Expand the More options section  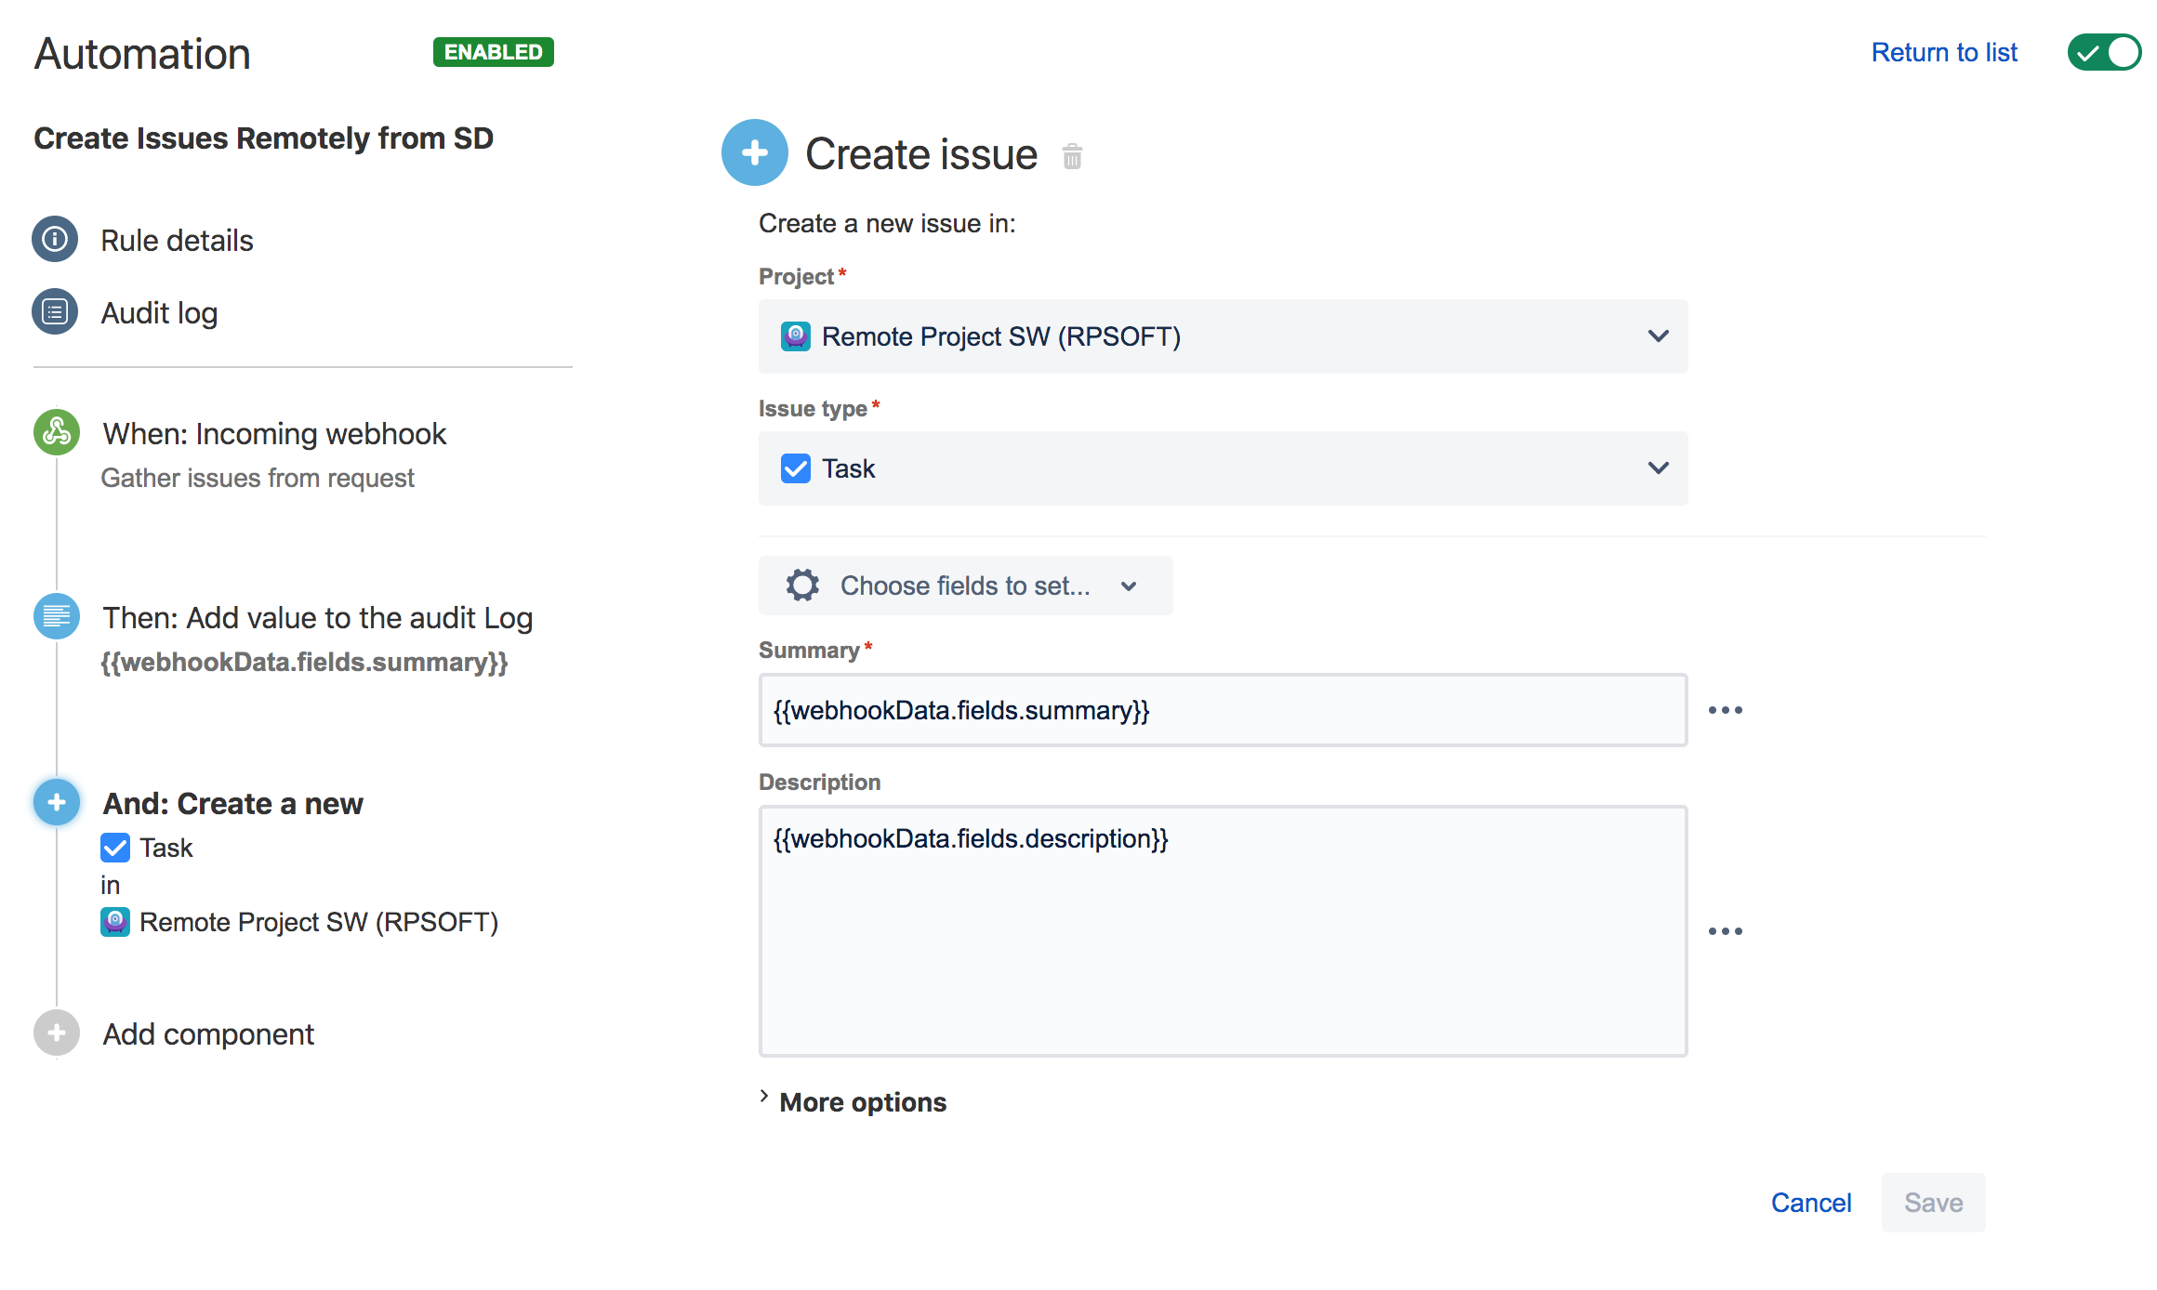click(862, 1102)
